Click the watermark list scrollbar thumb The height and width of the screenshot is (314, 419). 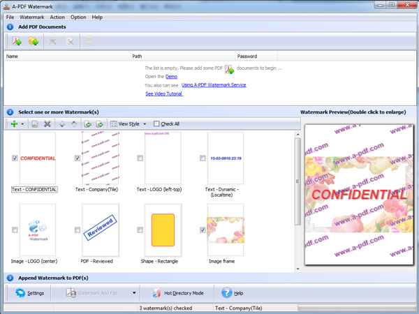click(298, 181)
